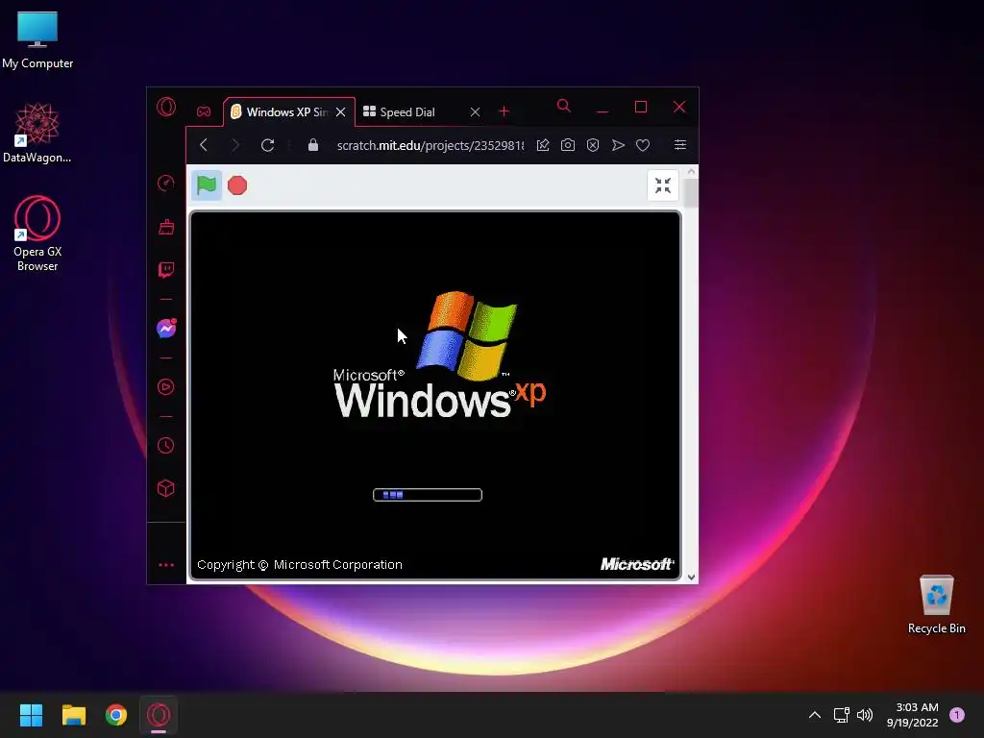Close the Windows XP Sim tab

coord(341,111)
